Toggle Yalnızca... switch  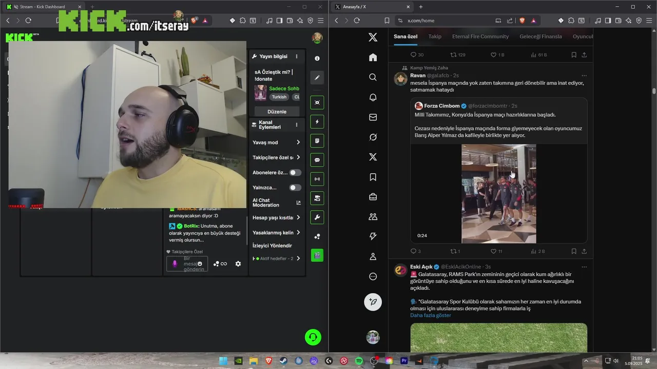295,188
